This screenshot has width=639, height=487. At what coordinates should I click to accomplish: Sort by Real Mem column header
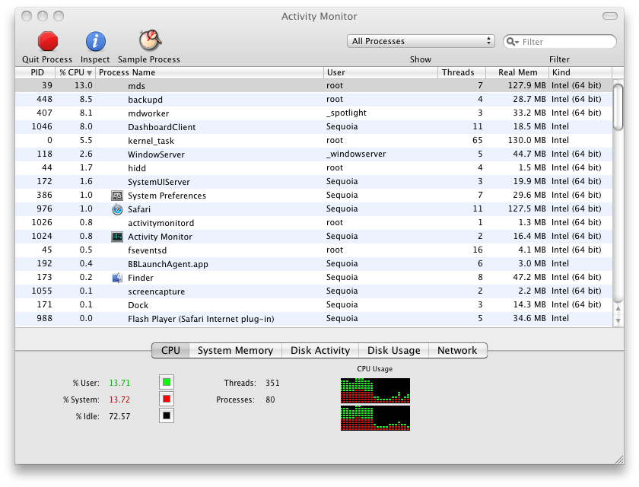coord(517,72)
